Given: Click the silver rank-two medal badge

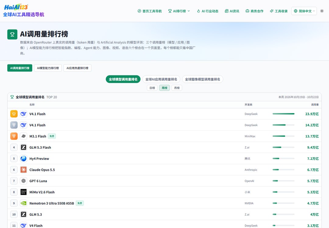Looking at the screenshot, I should [x=14, y=125].
